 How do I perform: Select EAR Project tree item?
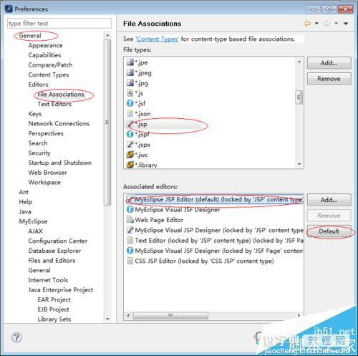(x=54, y=299)
